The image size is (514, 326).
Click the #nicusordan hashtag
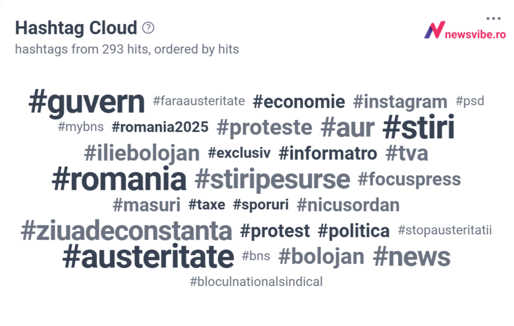pos(348,205)
